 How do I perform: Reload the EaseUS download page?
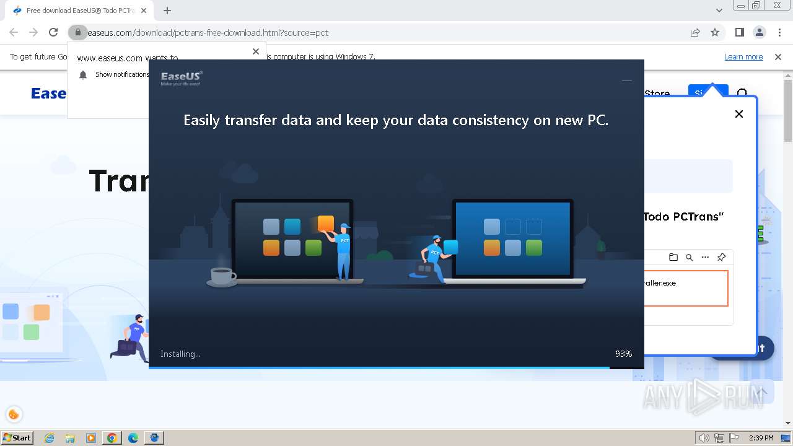(x=53, y=32)
